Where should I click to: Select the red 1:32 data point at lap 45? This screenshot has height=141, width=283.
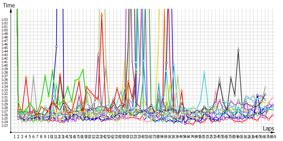coord(182,91)
